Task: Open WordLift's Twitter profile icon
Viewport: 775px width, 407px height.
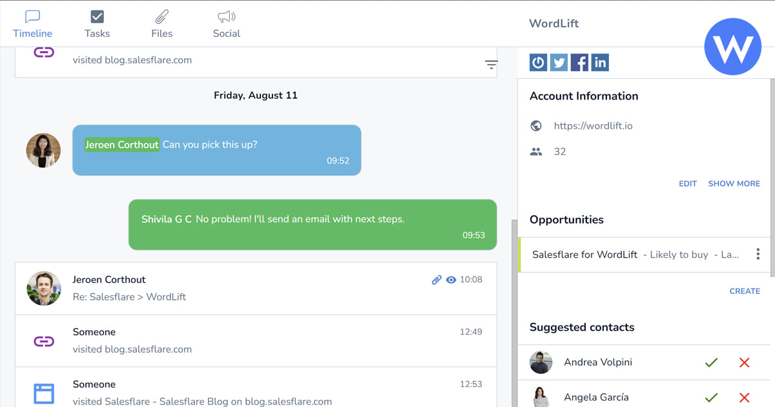Action: pos(558,62)
